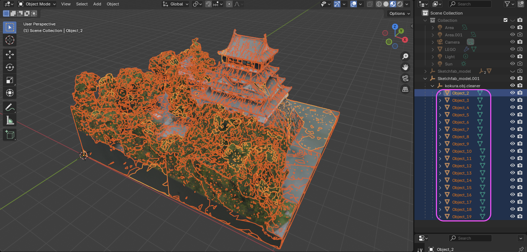527x252 pixels.
Task: Toggle render camera icon for Object_14
Action: pos(520,180)
